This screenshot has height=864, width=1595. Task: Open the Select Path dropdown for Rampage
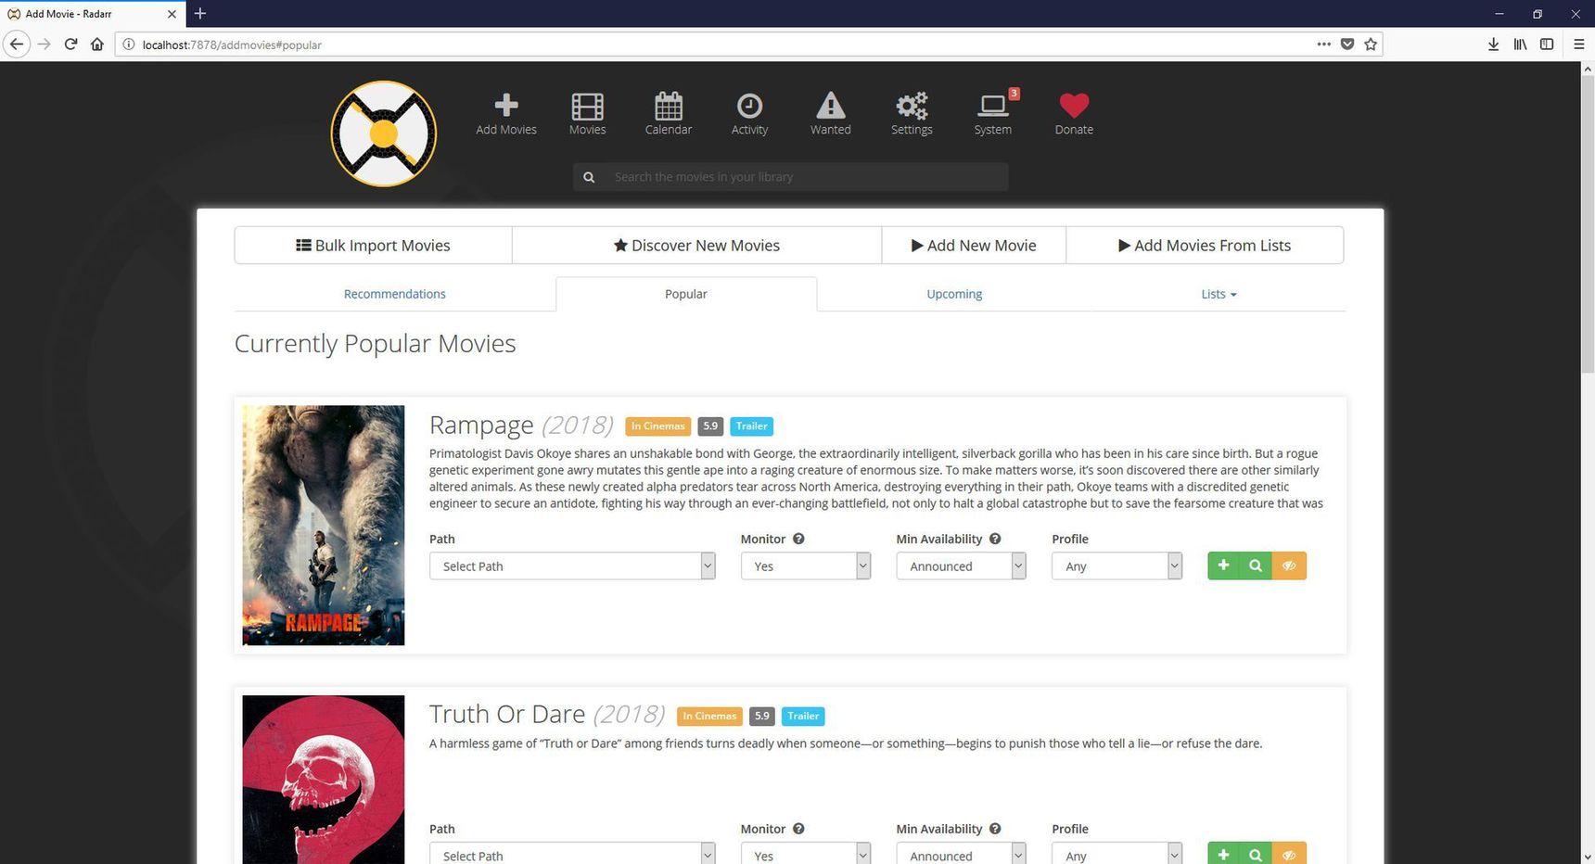click(572, 565)
